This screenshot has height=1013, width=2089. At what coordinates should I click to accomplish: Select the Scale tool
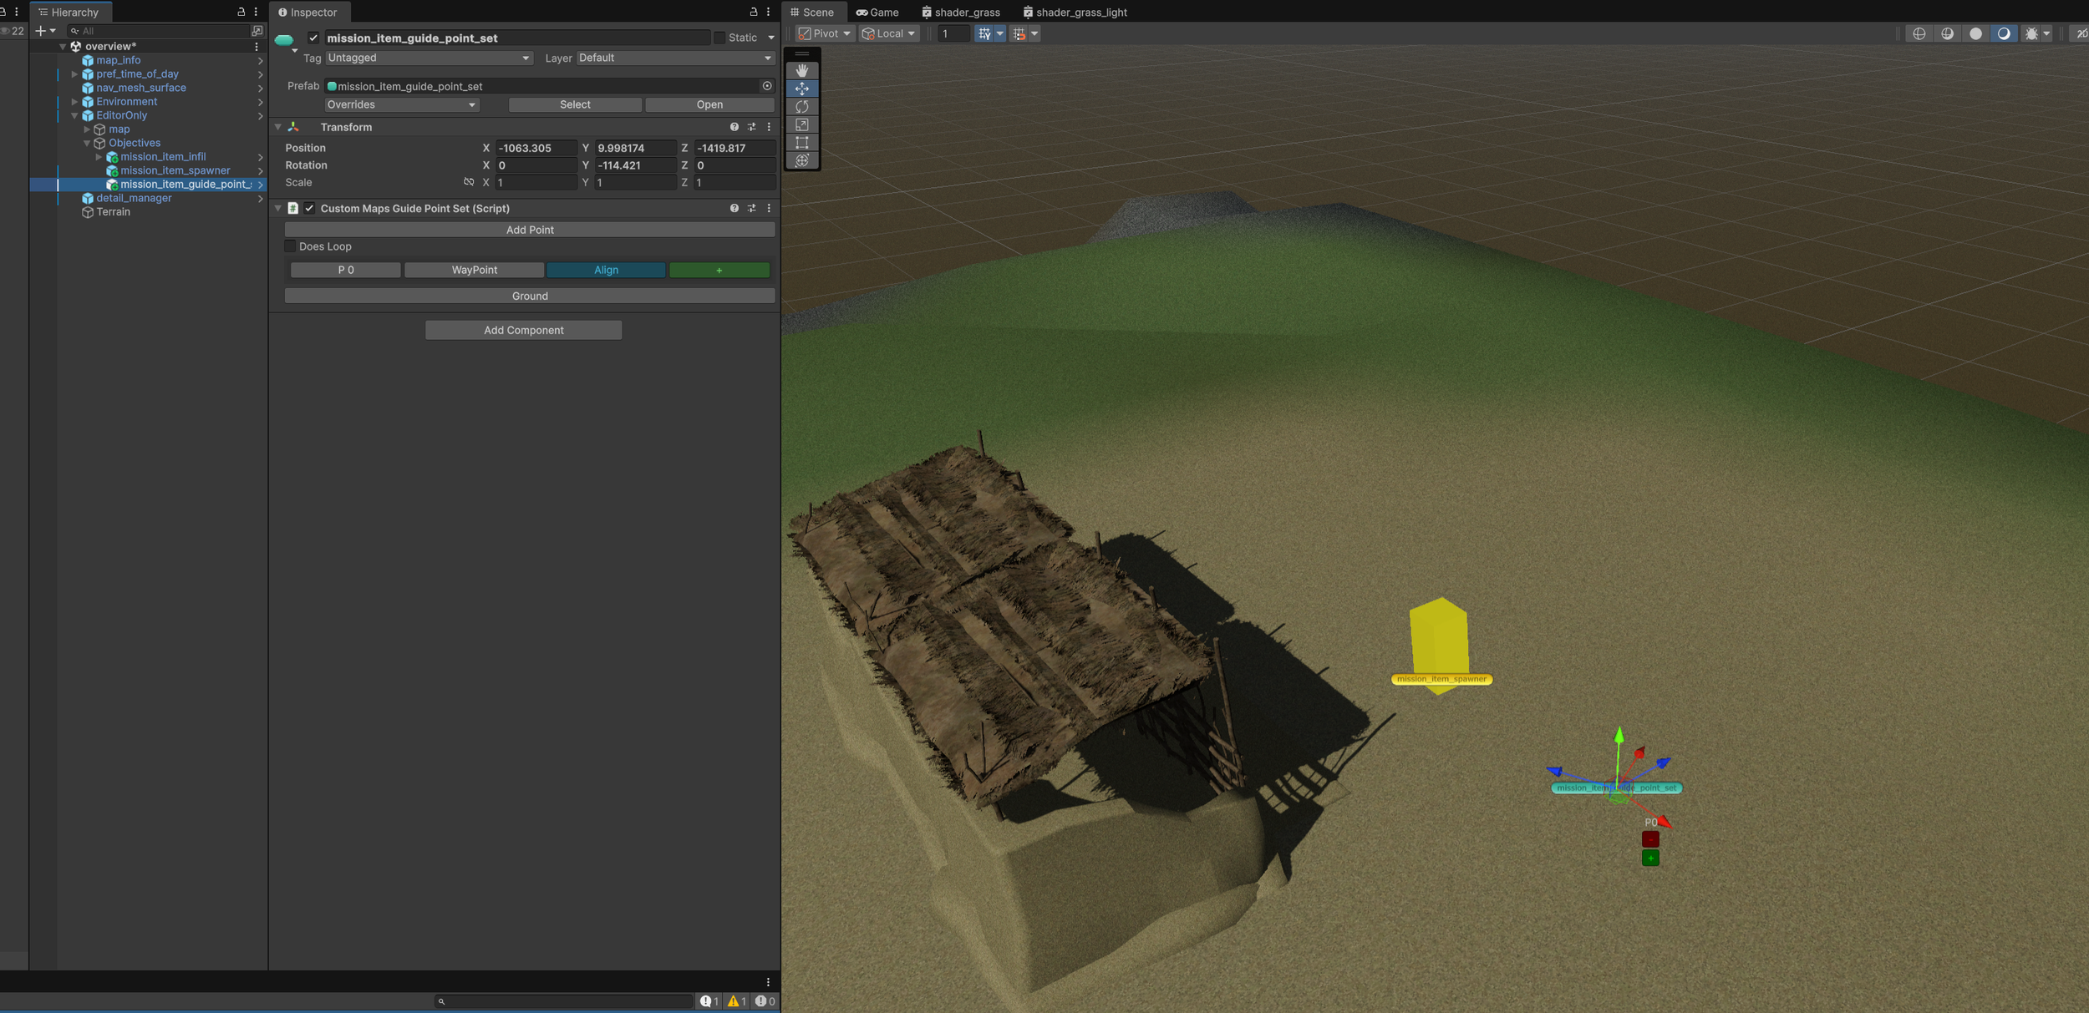(802, 124)
